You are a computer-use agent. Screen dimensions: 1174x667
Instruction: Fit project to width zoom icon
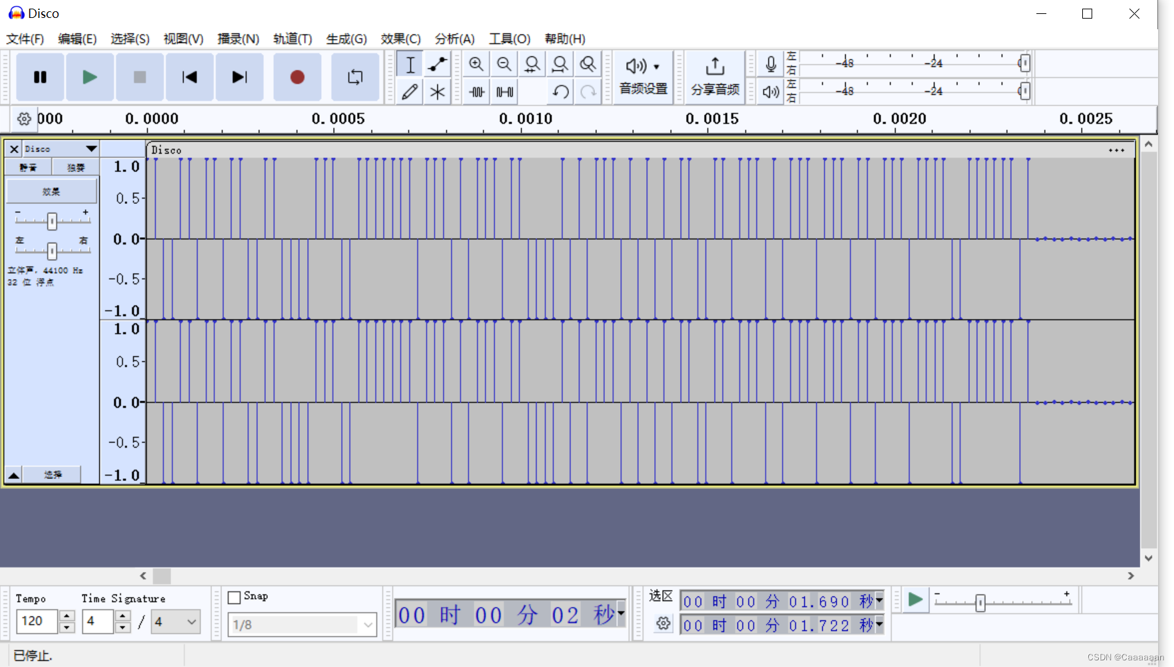pos(560,64)
